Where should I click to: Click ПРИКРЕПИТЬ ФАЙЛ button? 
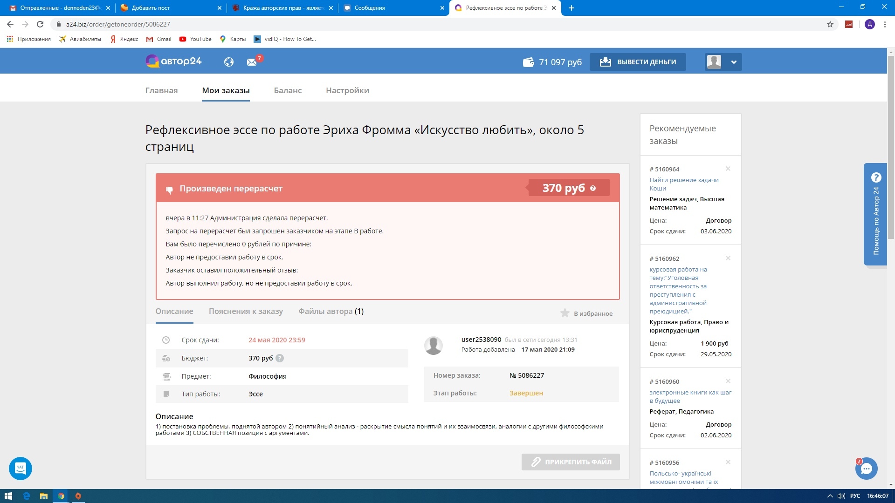[x=571, y=462]
